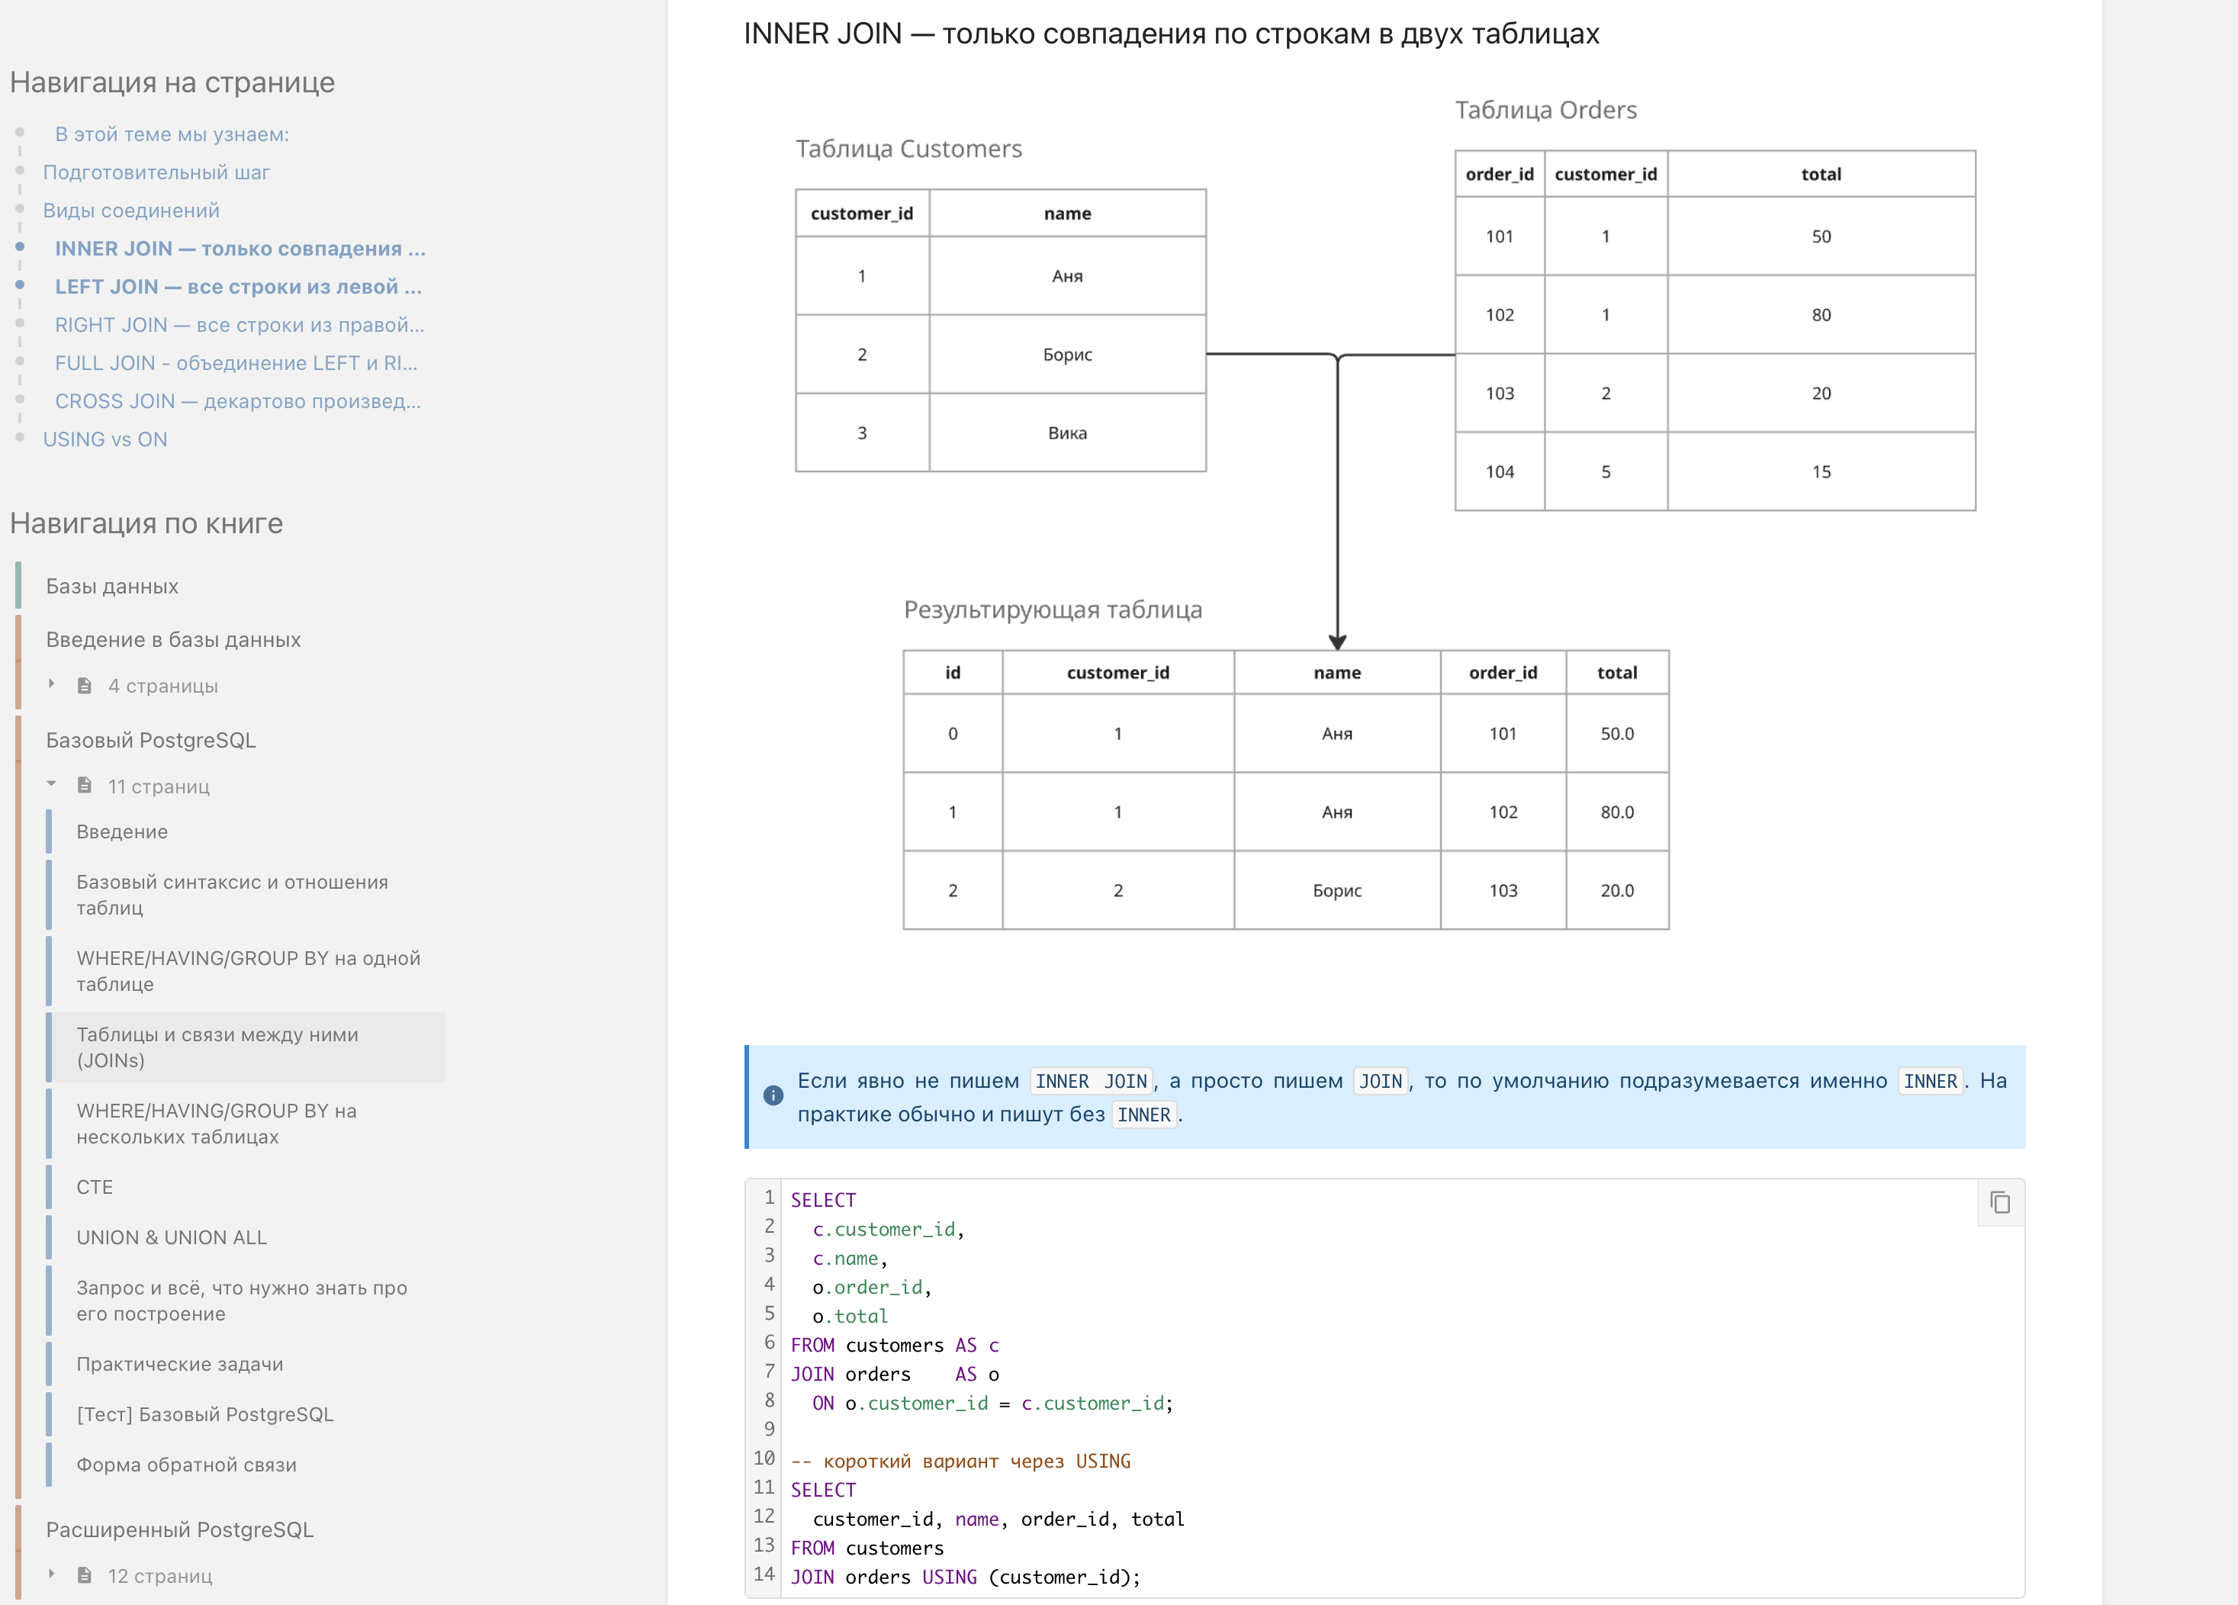This screenshot has width=2238, height=1605.
Task: Collapse the 11 страниц section arrow
Action: [x=51, y=785]
